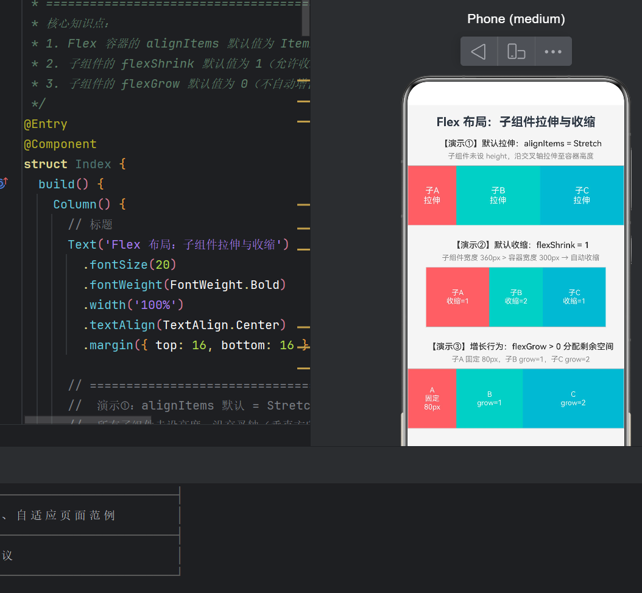Click the 子C 收缩=1 block
Image resolution: width=642 pixels, height=593 pixels.
574,297
